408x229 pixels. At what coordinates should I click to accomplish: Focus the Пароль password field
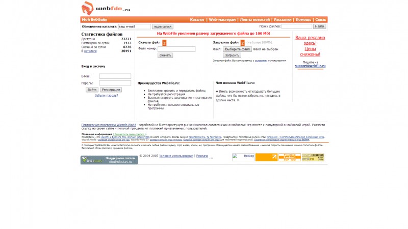tap(115, 83)
